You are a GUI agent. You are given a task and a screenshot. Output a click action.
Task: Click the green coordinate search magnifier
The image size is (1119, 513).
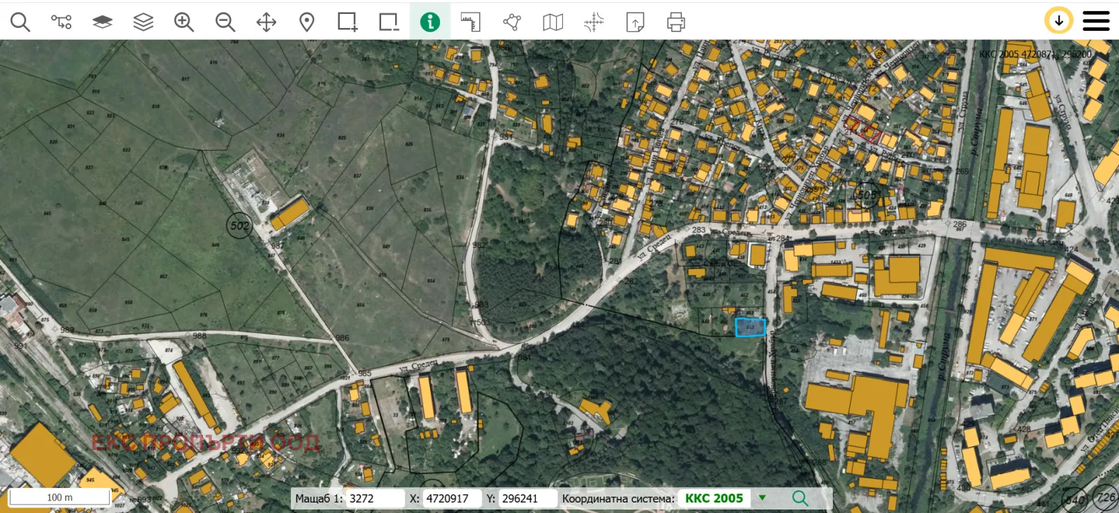coord(800,498)
